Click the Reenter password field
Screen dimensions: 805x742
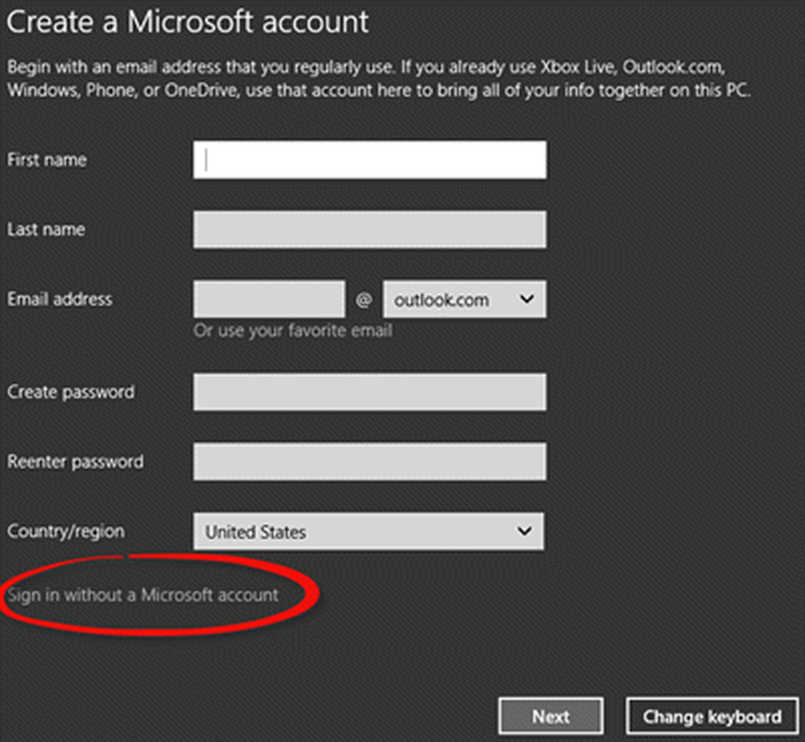[x=369, y=462]
